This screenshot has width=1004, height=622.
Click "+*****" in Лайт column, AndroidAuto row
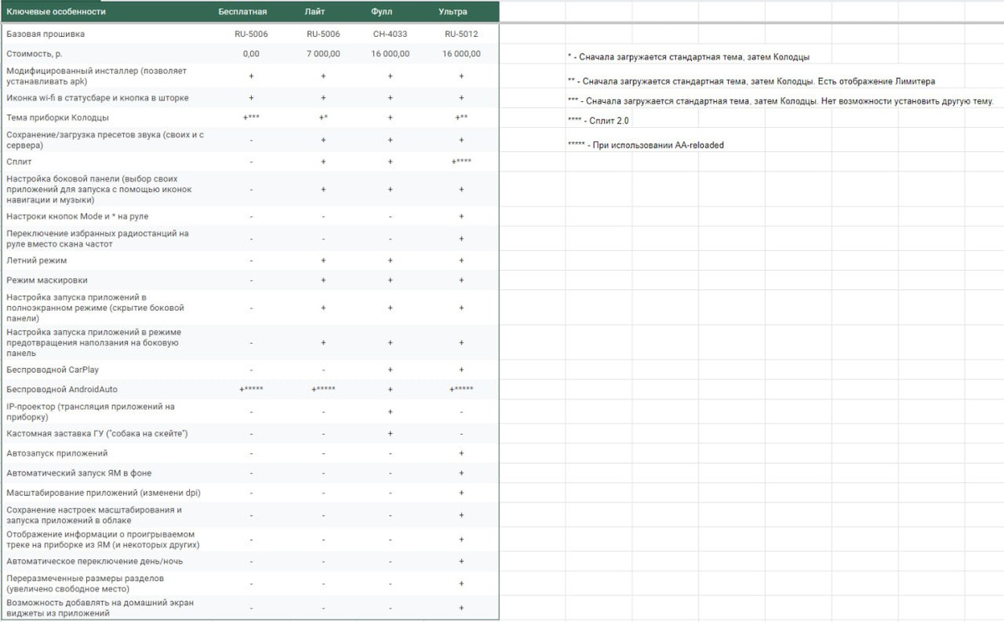point(323,390)
